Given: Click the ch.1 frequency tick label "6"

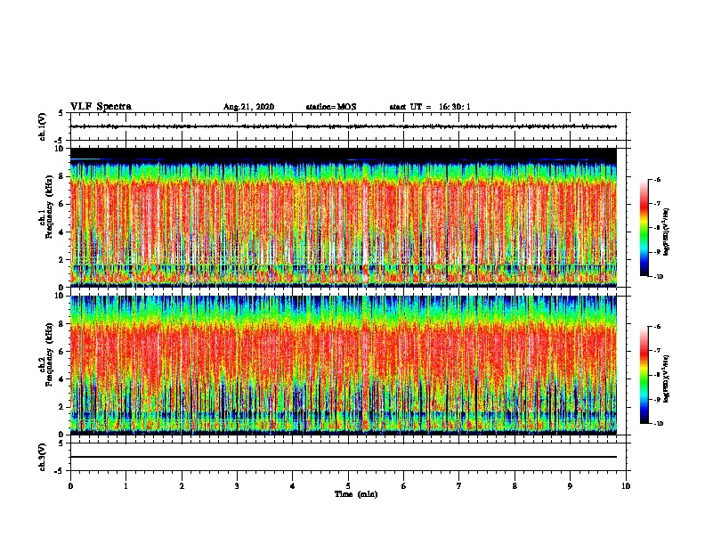Looking at the screenshot, I should coord(61,204).
